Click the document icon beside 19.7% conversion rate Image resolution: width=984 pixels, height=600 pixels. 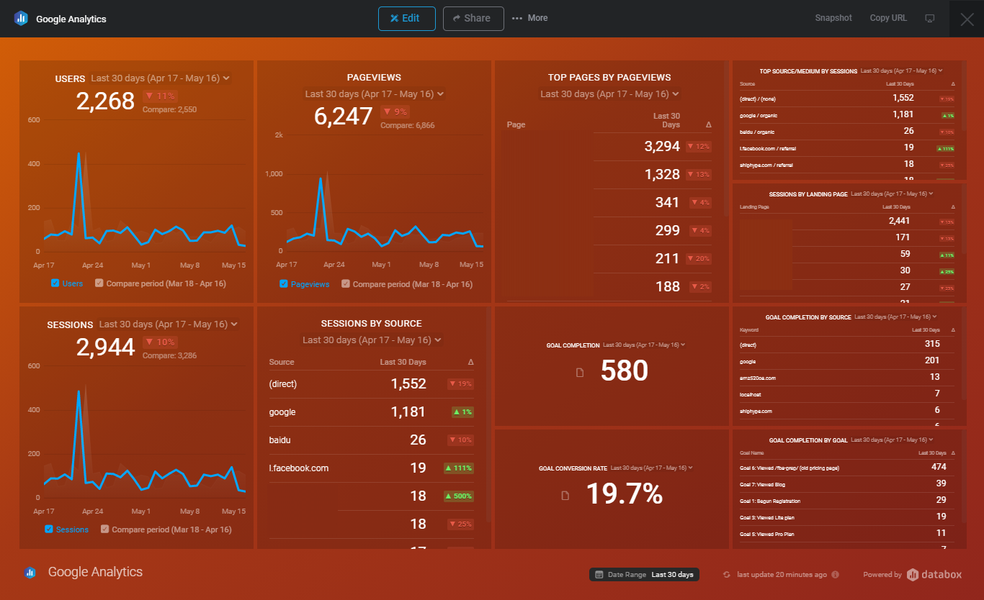(x=565, y=495)
